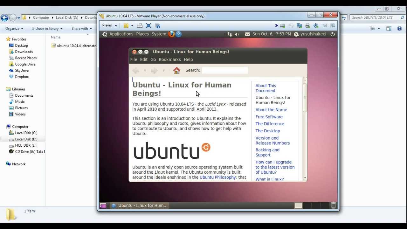
Task: Click the grayed VMware device icon after sound card
Action: (324, 25)
